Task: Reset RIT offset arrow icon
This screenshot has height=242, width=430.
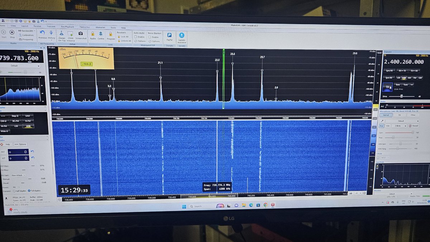Action: coord(32,152)
